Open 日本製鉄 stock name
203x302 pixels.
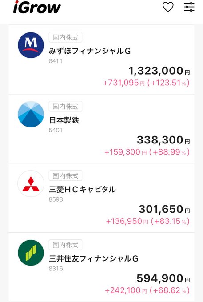64,120
